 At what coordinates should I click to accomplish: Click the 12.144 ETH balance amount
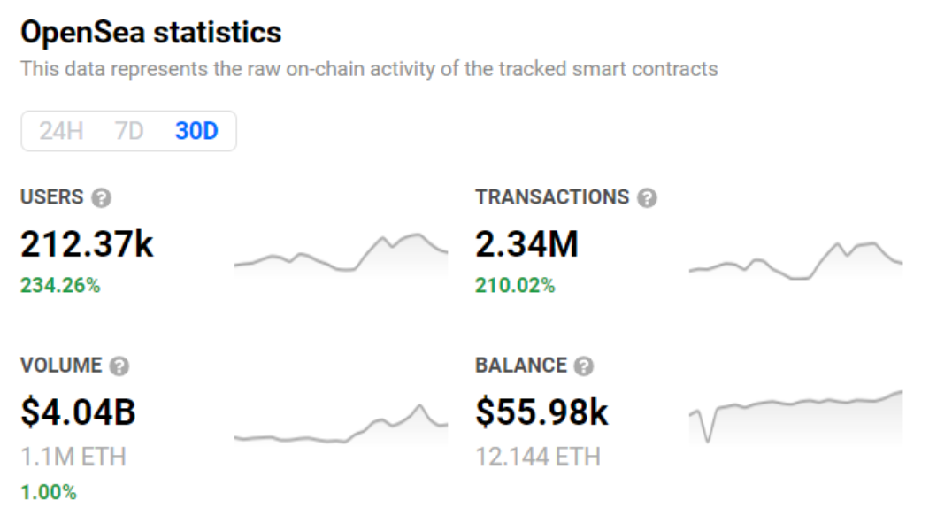538,457
